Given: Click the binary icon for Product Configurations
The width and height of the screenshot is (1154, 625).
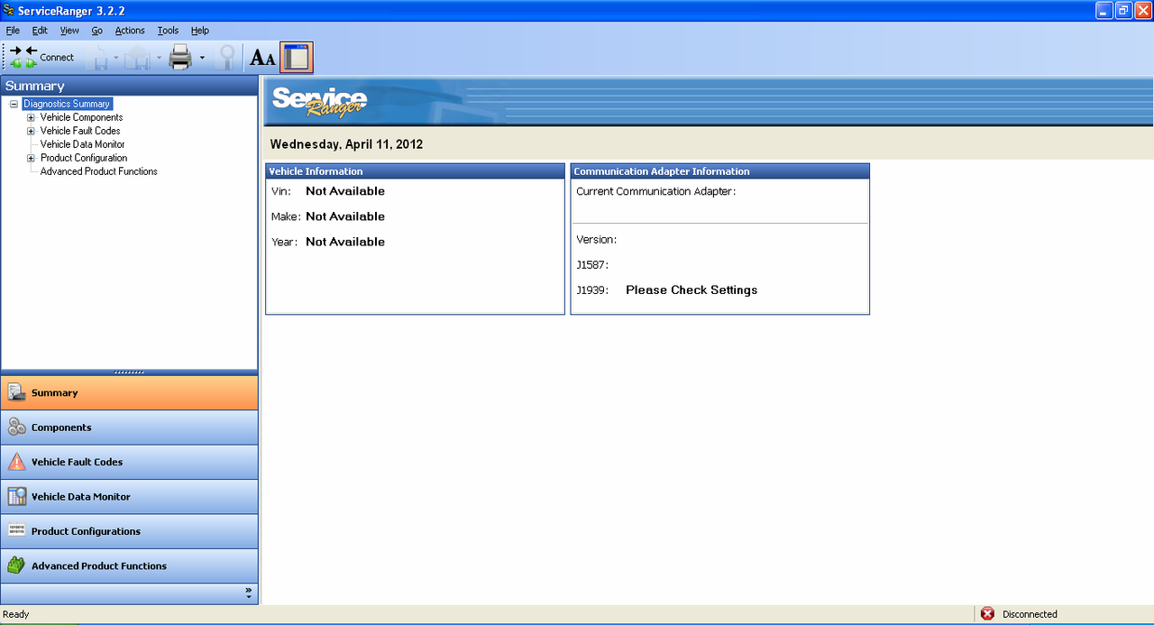Looking at the screenshot, I should pos(16,530).
